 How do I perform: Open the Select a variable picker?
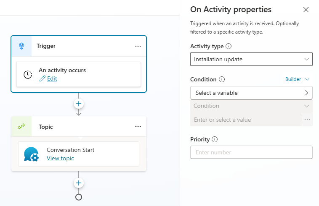click(x=251, y=93)
